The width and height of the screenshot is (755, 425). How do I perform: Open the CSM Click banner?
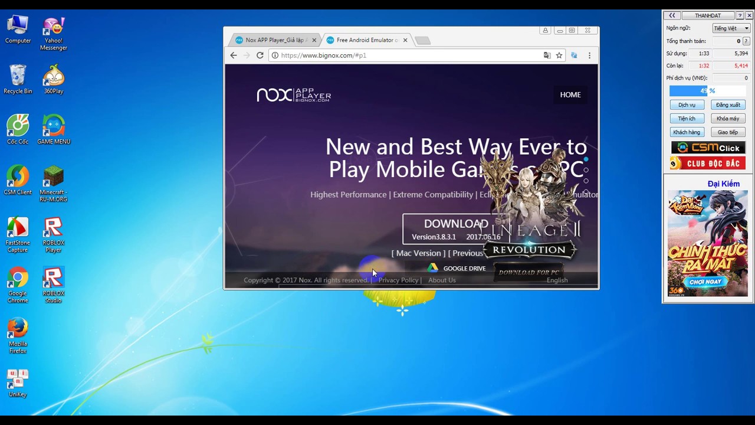point(708,148)
